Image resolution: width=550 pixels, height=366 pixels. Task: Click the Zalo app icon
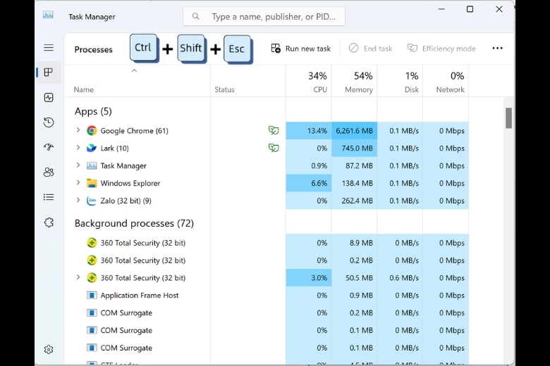coord(92,201)
